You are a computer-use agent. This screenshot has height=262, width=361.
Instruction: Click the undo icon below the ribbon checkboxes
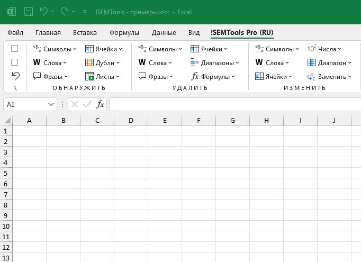[15, 76]
